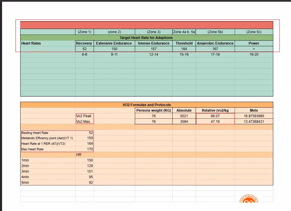Select the 47.16 Relative value
The height and width of the screenshot is (211, 291).
(x=215, y=122)
